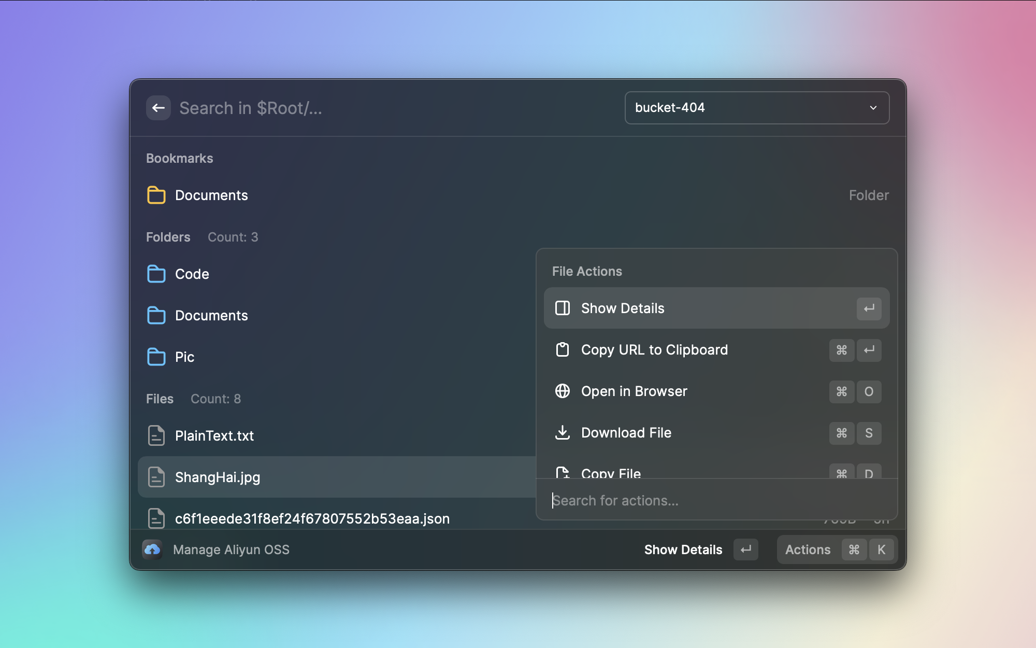The image size is (1036, 648).
Task: Click the ShangHai.jpg file icon
Action: click(156, 477)
